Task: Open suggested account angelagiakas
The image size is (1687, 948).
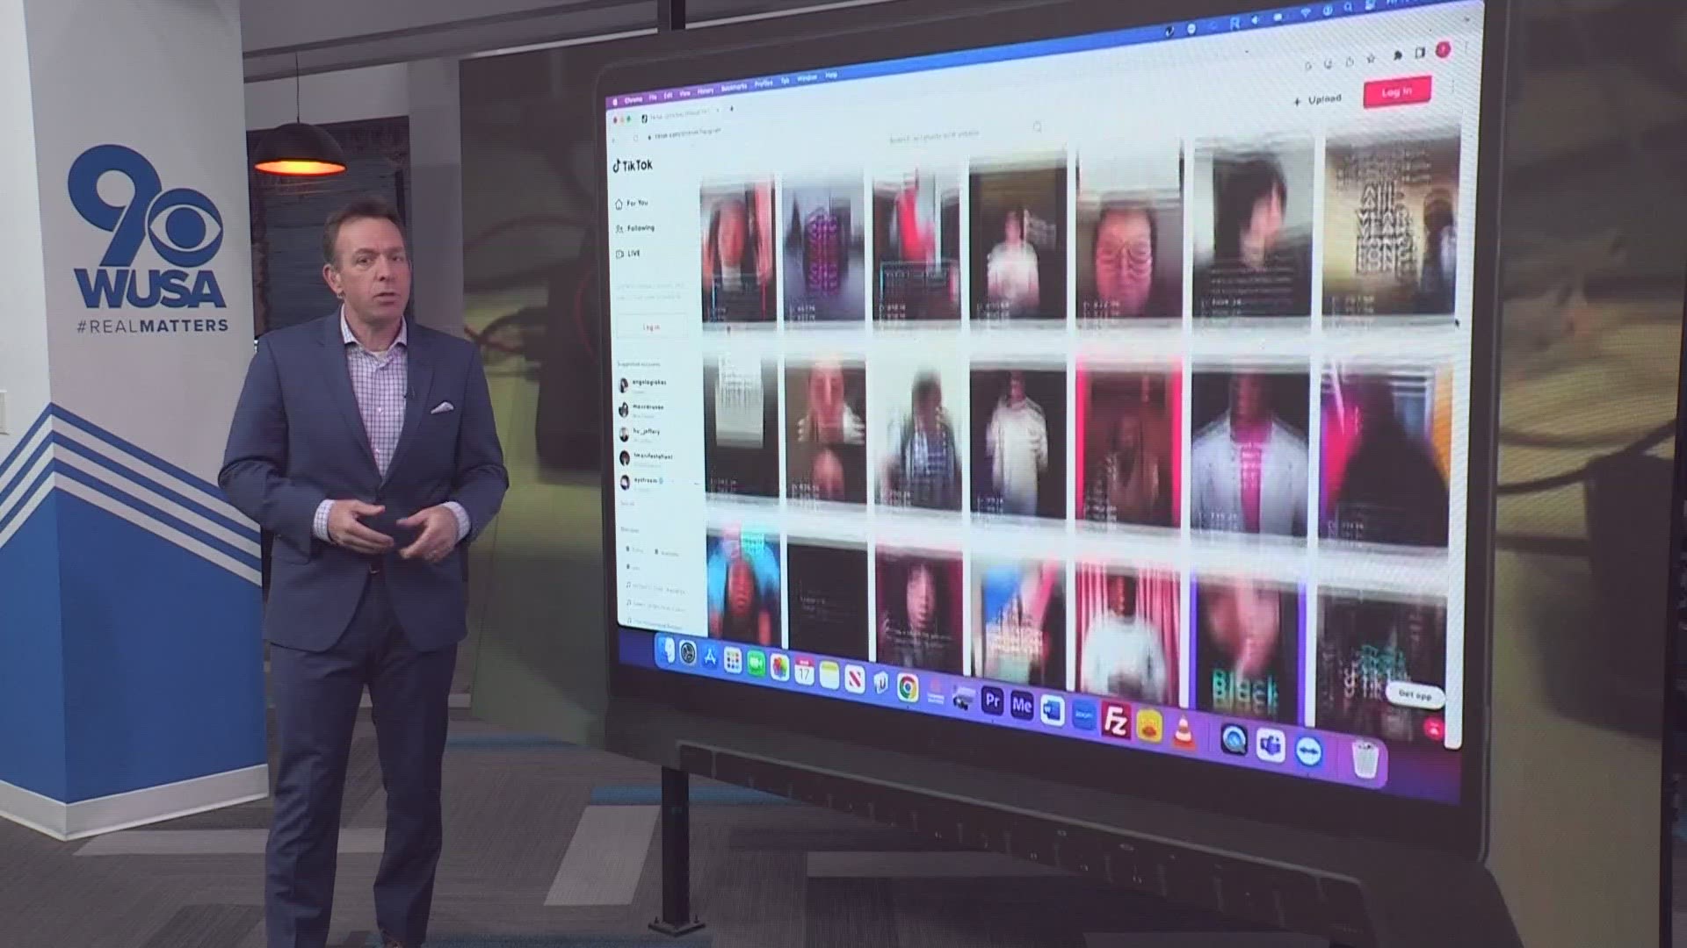Action: [641, 384]
